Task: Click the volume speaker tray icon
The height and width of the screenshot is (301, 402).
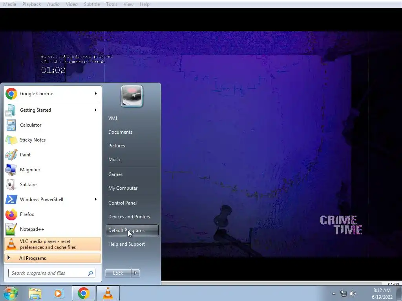Action: (x=353, y=294)
